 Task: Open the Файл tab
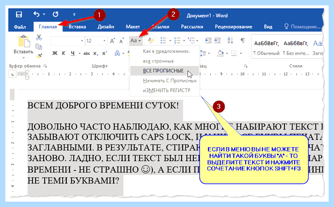(x=20, y=27)
